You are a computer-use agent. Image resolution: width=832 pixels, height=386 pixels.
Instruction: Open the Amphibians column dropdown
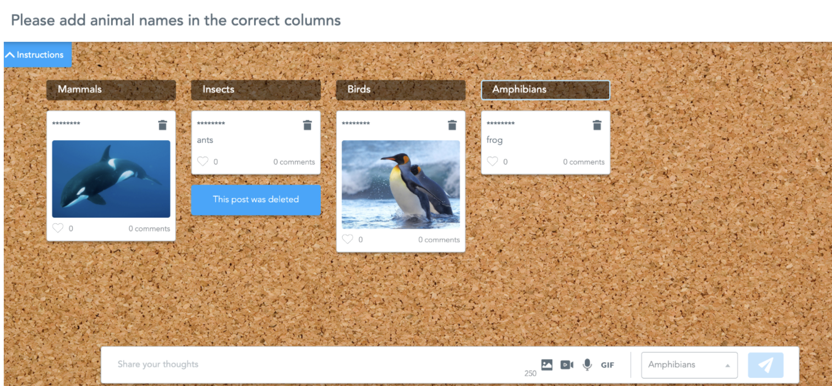pos(689,365)
